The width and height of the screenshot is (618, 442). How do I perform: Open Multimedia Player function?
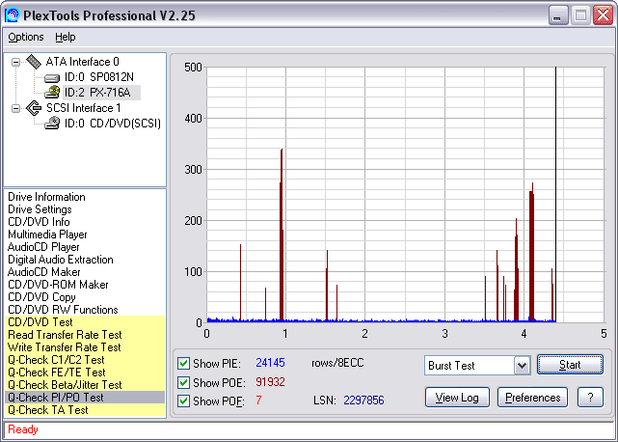[x=47, y=235]
